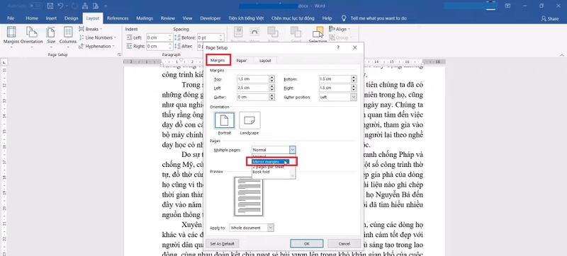Click the Right margin spinner arrows
Screen dimensions: 567x256
(354, 88)
